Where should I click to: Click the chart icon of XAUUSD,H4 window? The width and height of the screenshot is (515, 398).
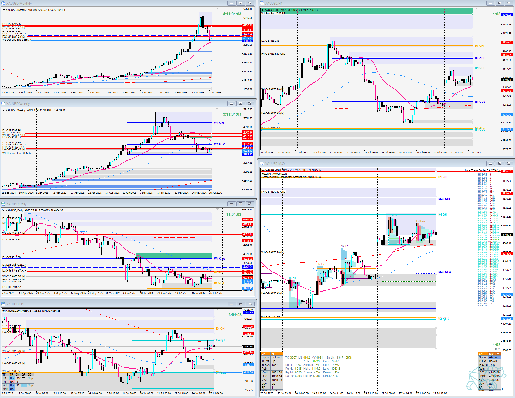[x=3, y=304]
